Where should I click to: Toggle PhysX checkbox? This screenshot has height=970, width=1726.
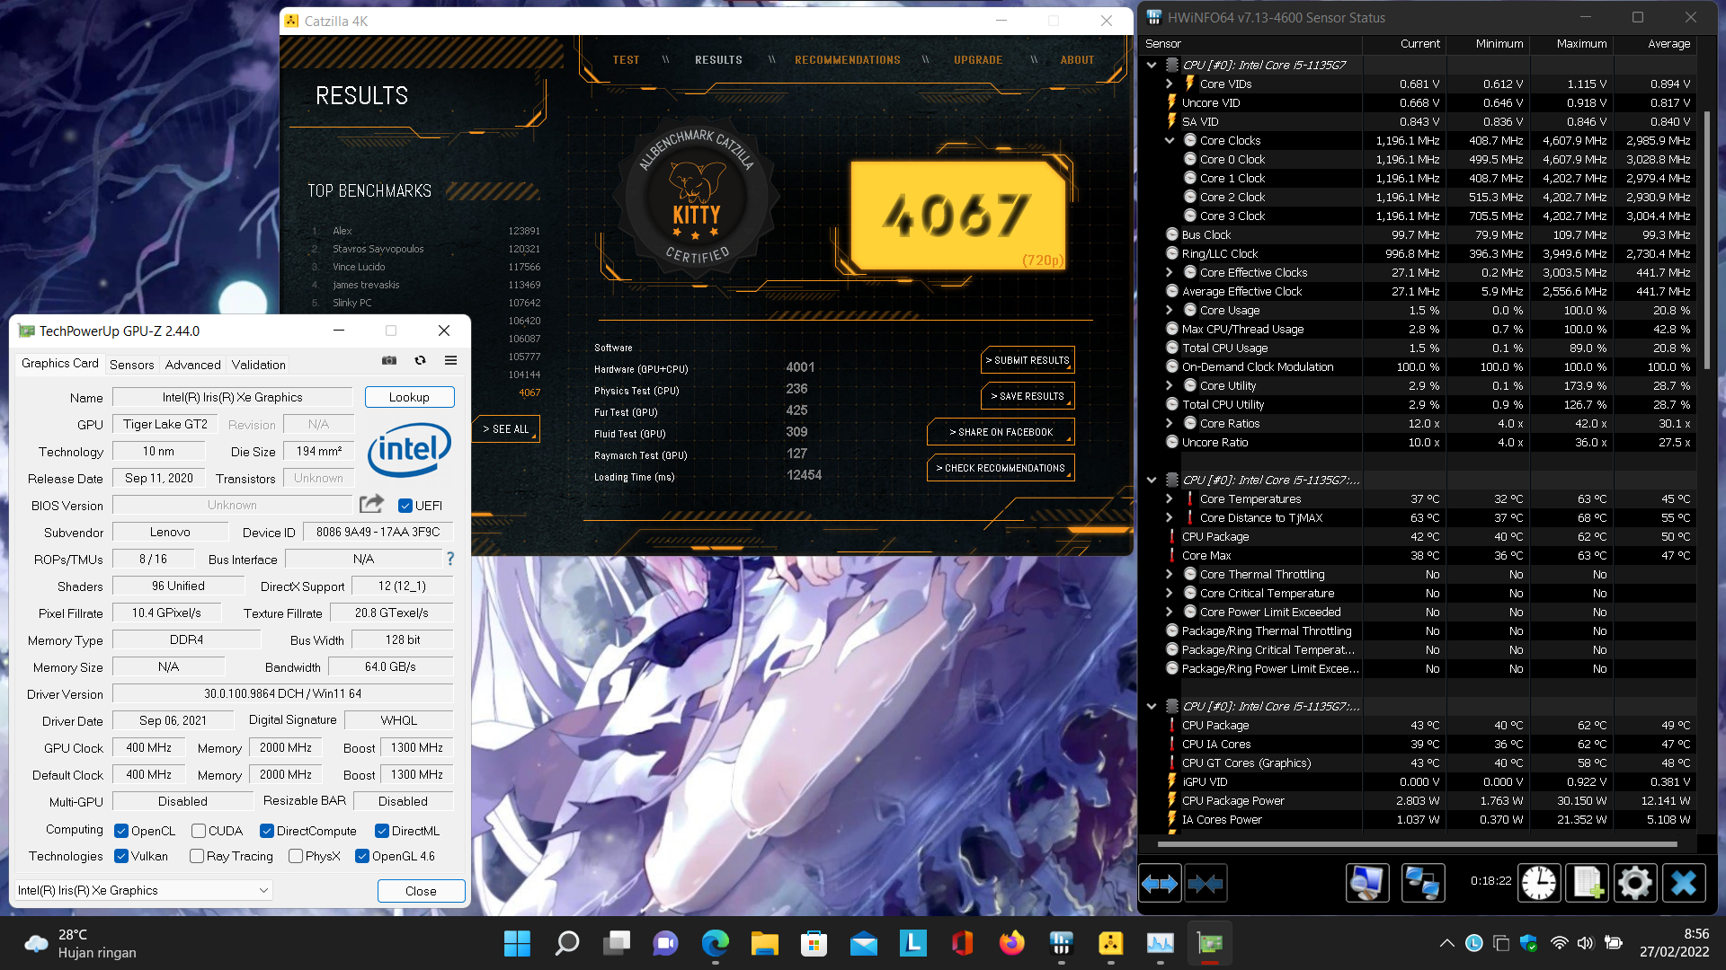click(296, 856)
